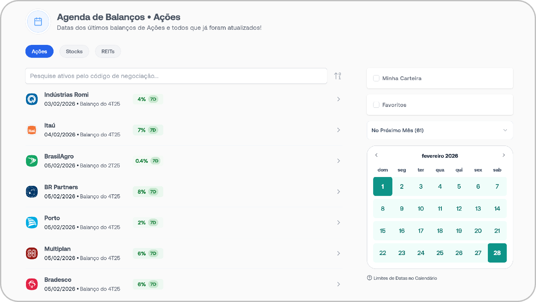Select the Ações tab
536x302 pixels.
click(x=39, y=52)
